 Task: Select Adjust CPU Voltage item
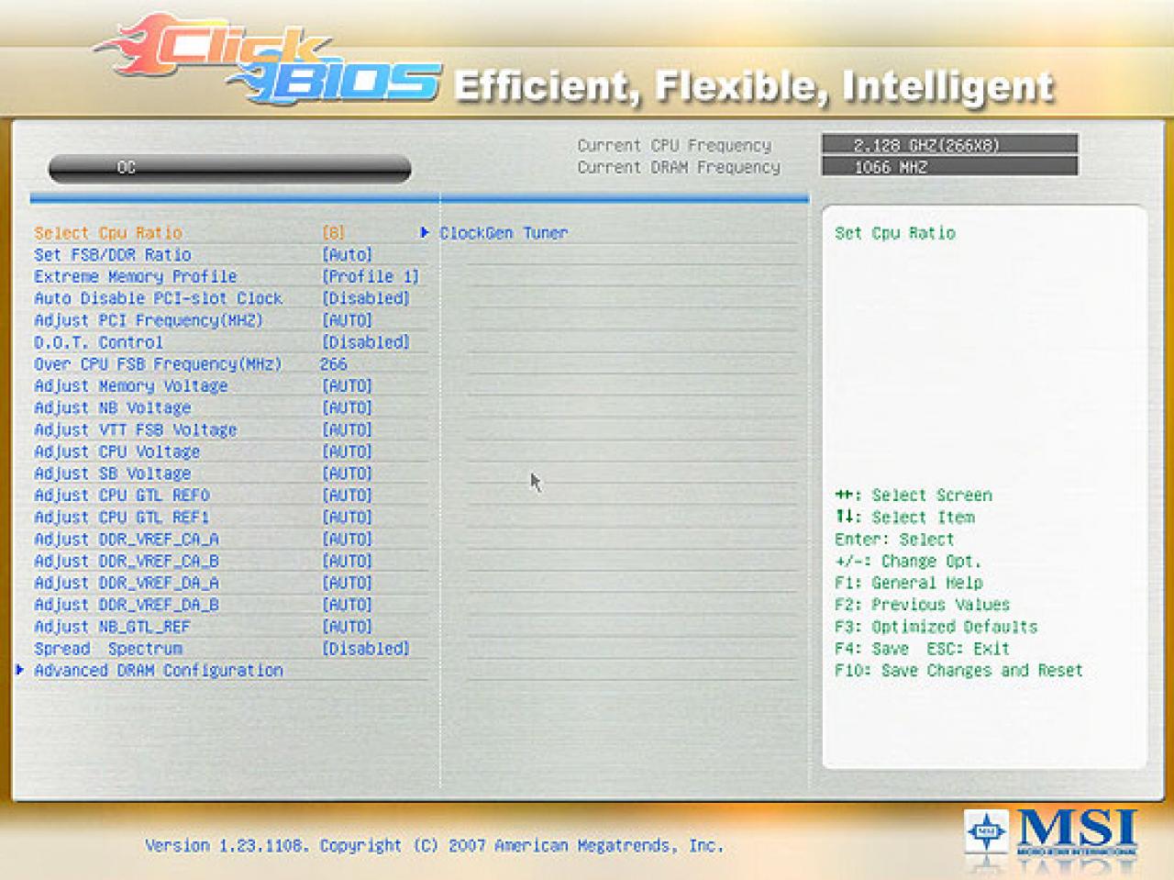point(116,451)
